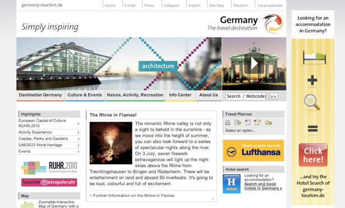Open Imprint in top navigation
The image size is (345, 208).
[194, 6]
